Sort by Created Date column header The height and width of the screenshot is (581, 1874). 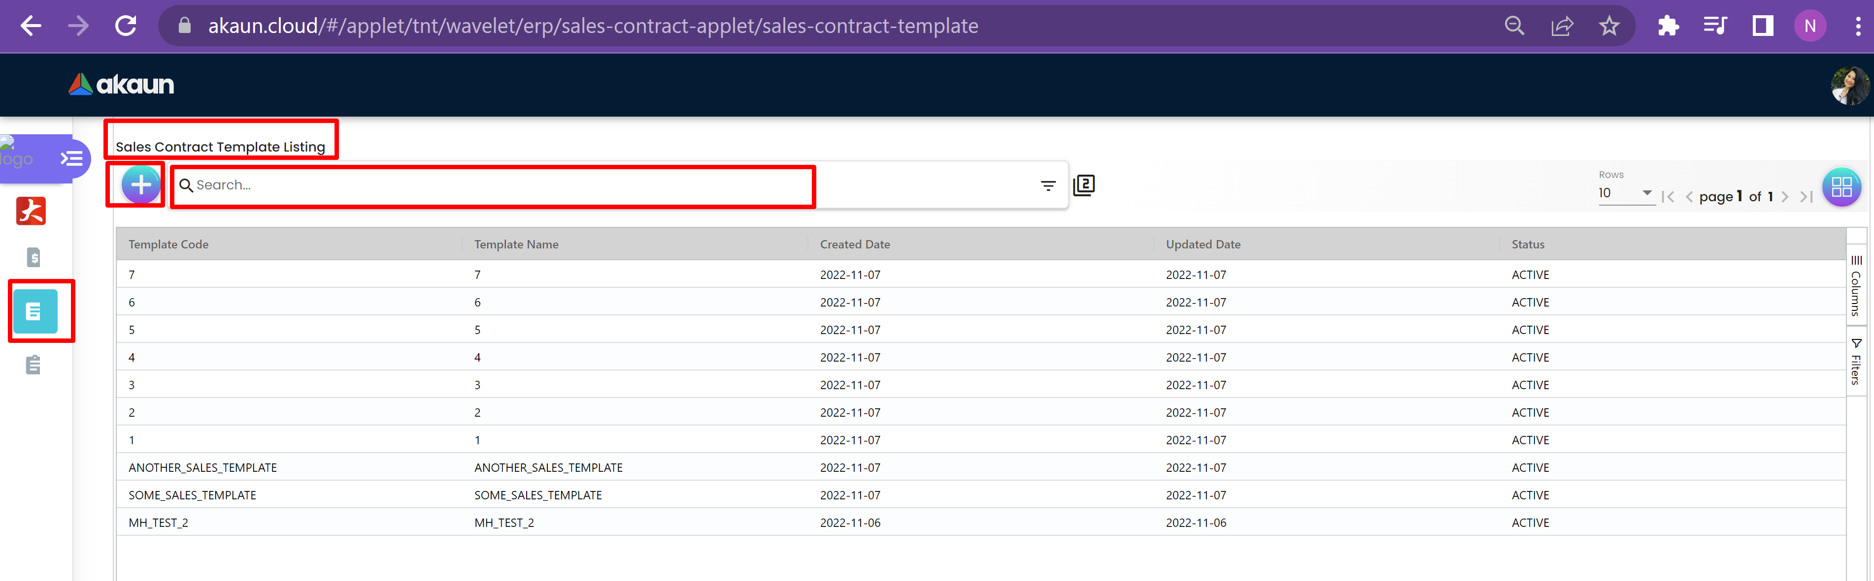[855, 245]
